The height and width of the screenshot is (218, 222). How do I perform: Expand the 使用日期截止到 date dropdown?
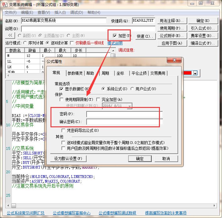[x=129, y=106]
